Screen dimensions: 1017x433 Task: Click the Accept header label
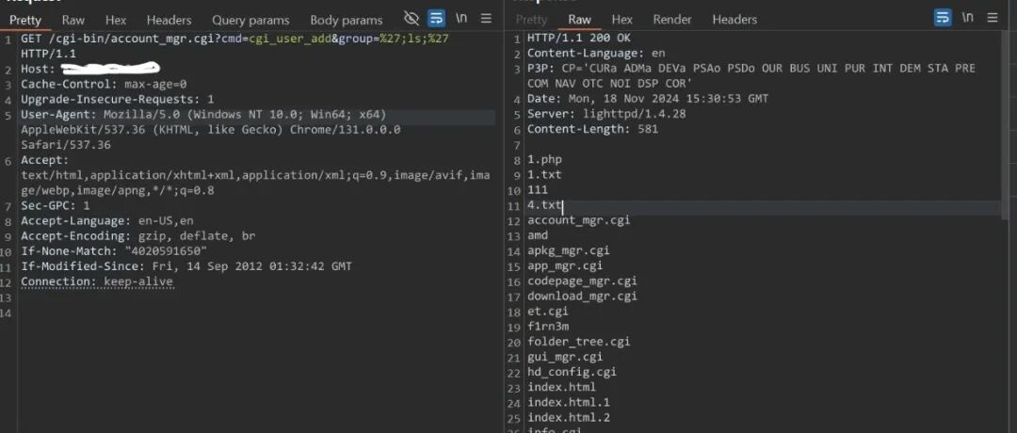[44, 160]
